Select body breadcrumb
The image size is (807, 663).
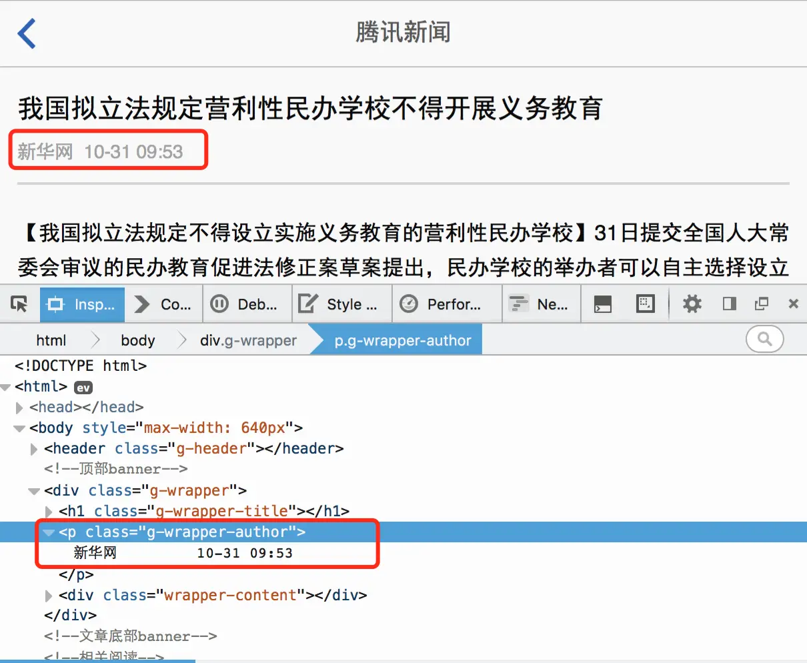[138, 340]
